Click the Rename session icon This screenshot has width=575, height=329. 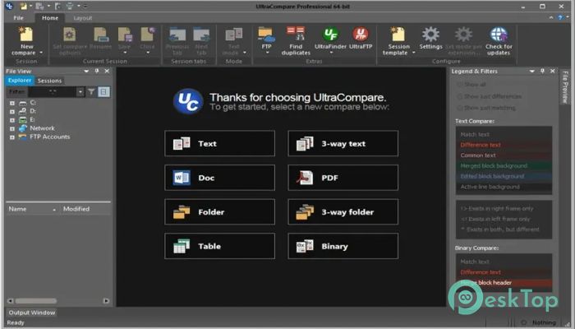pos(100,35)
